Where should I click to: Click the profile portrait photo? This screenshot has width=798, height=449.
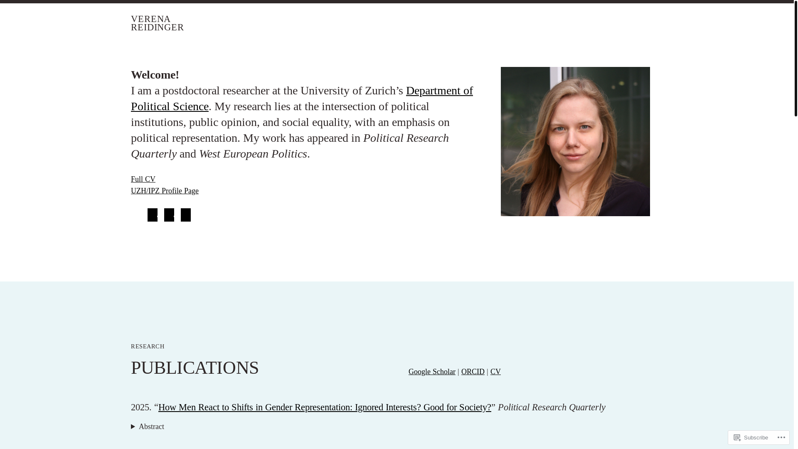[x=575, y=141]
